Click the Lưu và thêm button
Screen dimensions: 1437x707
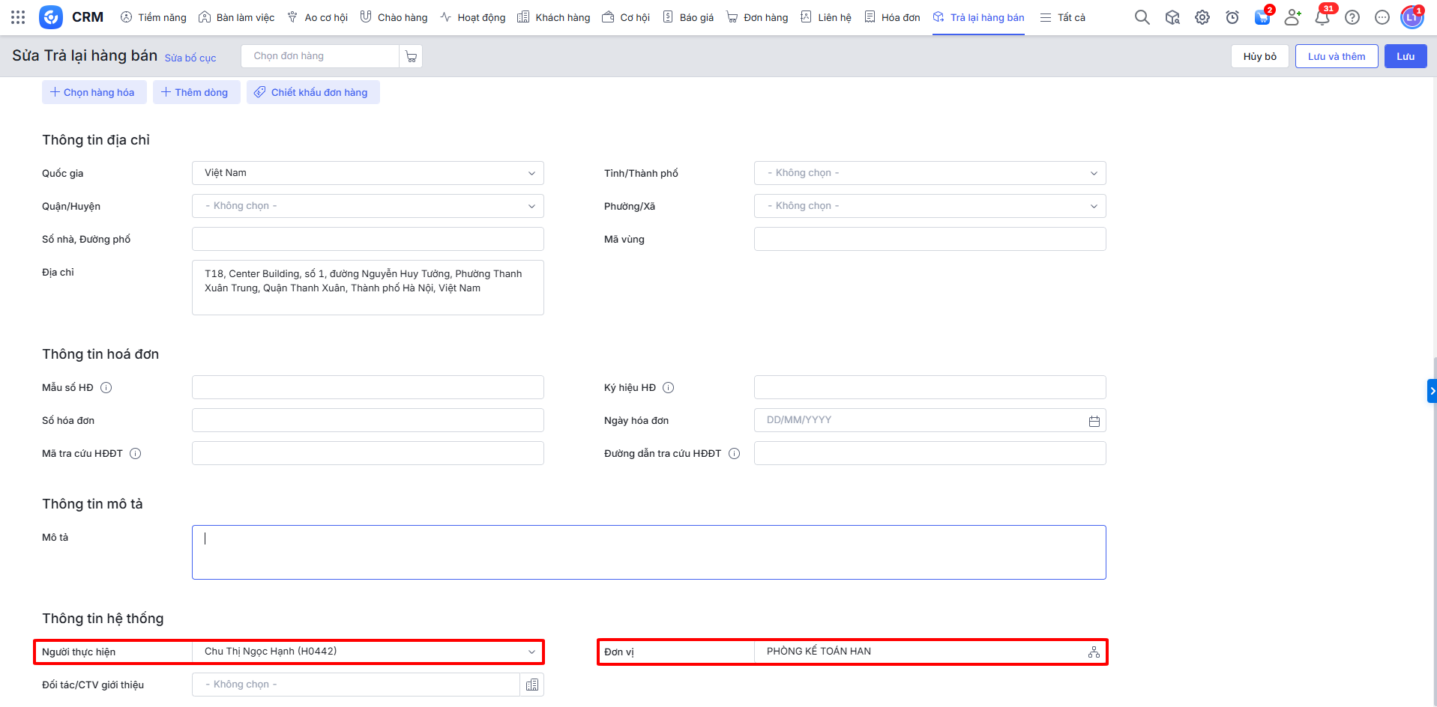pos(1336,56)
